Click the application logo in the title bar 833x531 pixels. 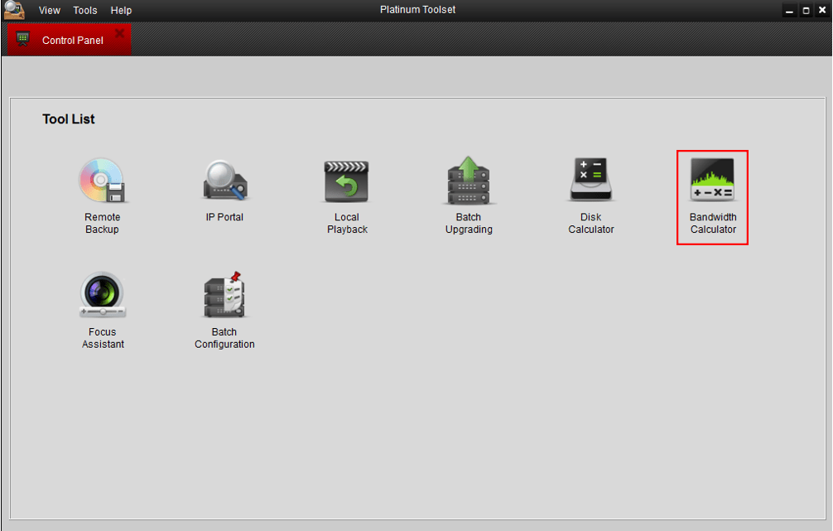pos(13,9)
